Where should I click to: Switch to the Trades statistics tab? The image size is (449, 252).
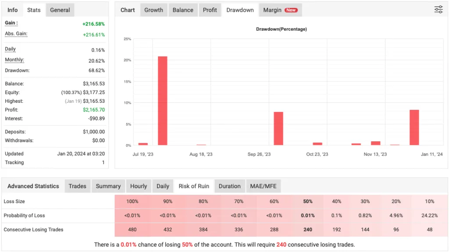click(77, 186)
